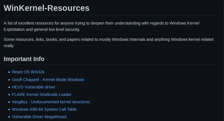Click the Important Info section heading
The image size is (224, 121).
[x=24, y=59]
